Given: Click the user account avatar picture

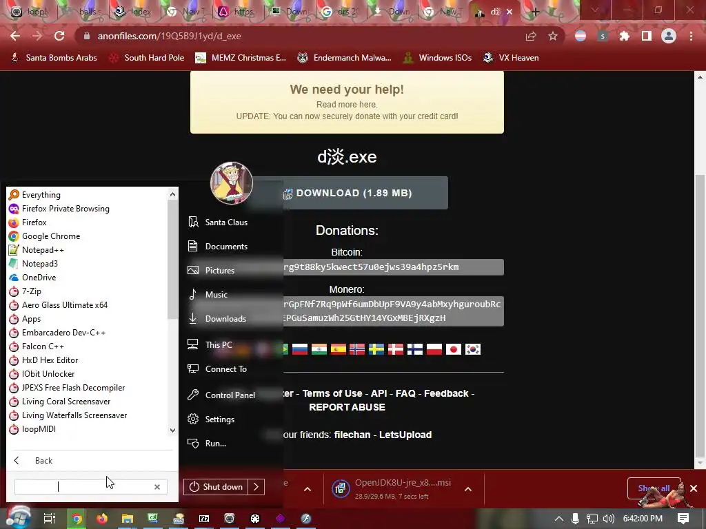Looking at the screenshot, I should [x=232, y=183].
